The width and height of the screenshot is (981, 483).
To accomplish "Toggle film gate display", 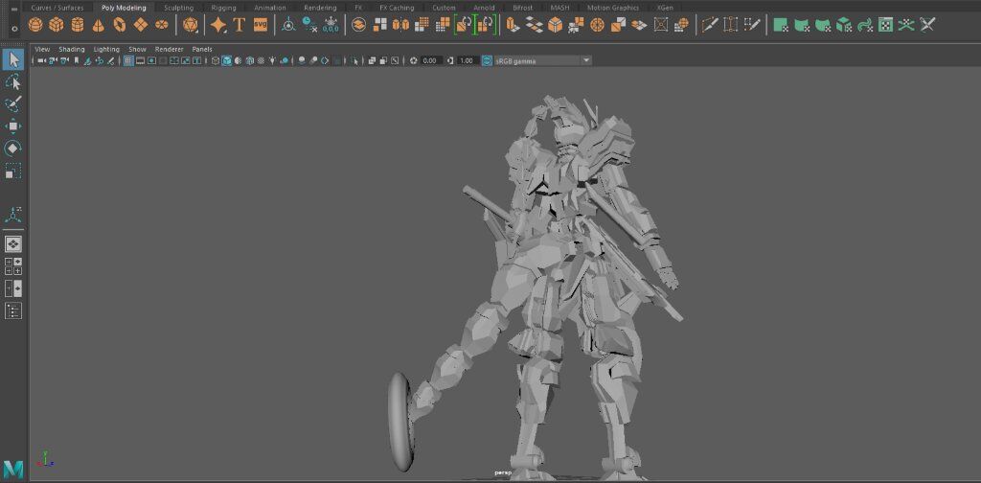I will (140, 60).
